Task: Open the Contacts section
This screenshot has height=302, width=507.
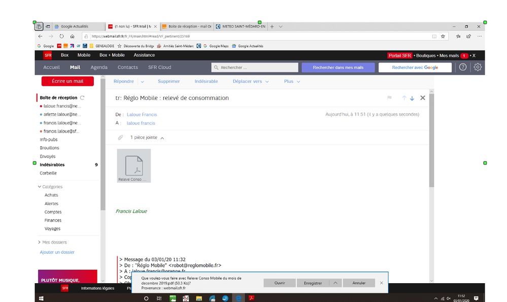Action: (x=128, y=68)
